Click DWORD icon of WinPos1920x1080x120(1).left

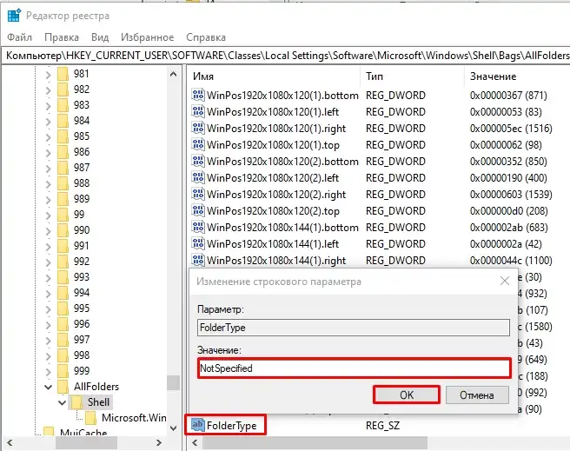[x=198, y=111]
